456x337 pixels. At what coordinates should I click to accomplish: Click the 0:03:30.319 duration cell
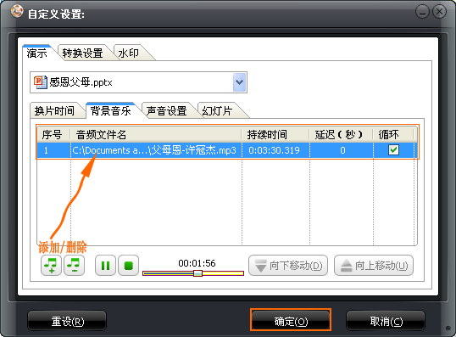(275, 150)
